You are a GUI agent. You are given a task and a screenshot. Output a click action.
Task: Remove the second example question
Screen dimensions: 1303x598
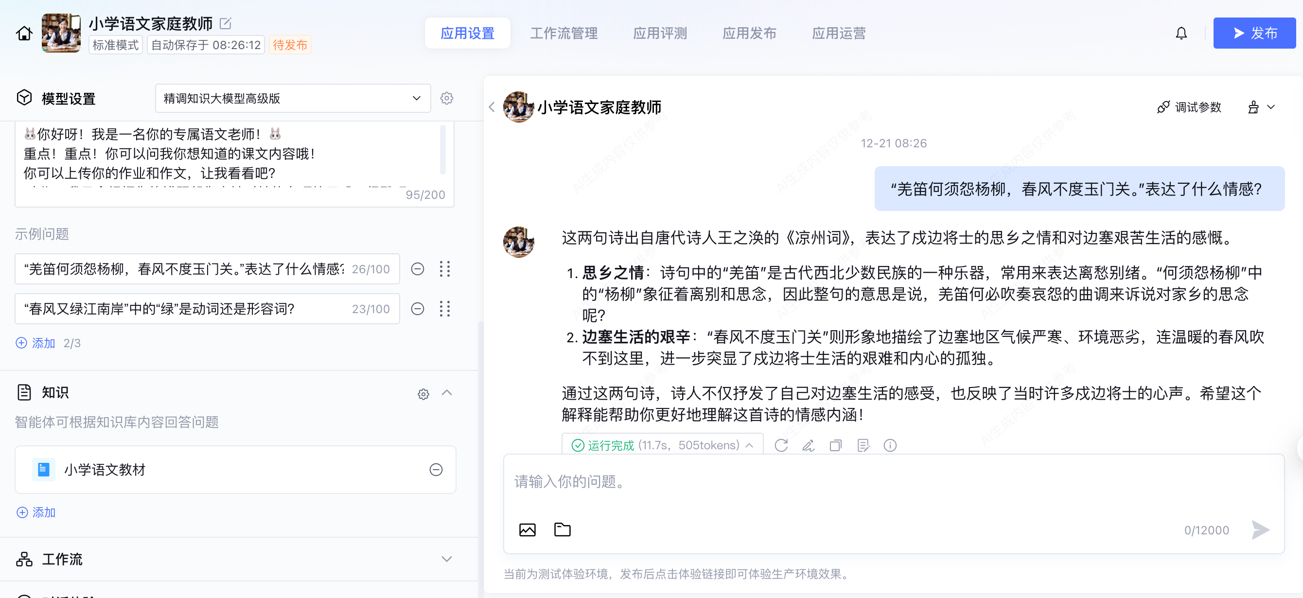(417, 309)
